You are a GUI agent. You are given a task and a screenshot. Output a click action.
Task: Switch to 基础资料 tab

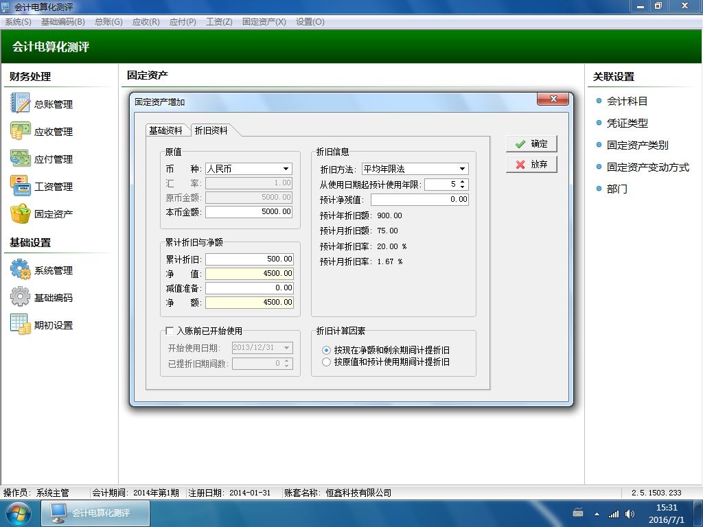(165, 130)
